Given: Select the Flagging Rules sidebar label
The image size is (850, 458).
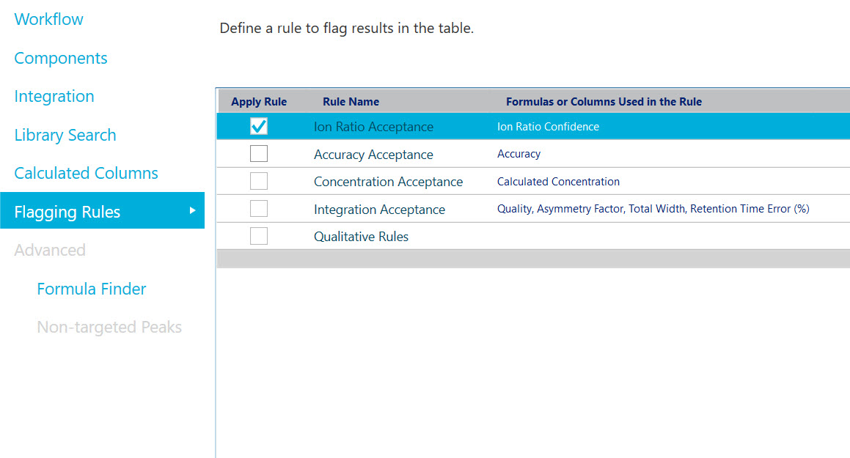Looking at the screenshot, I should (x=67, y=212).
